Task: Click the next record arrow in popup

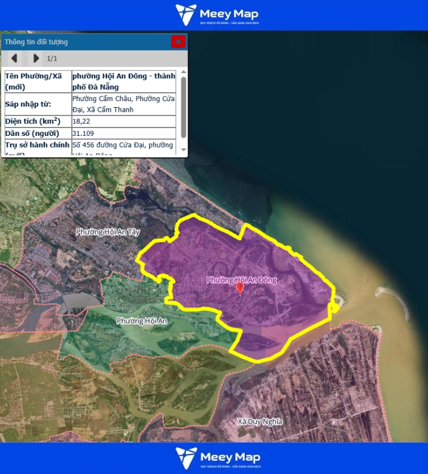Action: click(x=36, y=58)
